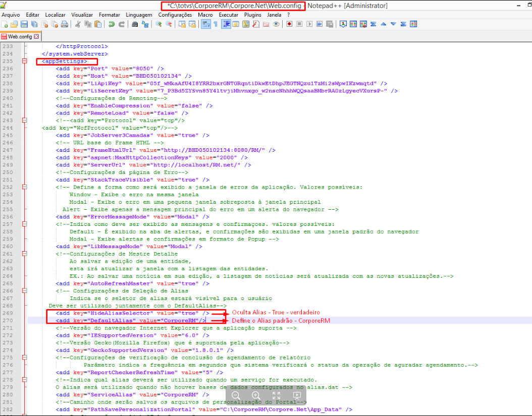Screen dimensions: 532x416
Task: Open the Executar menu
Action: tap(228, 15)
